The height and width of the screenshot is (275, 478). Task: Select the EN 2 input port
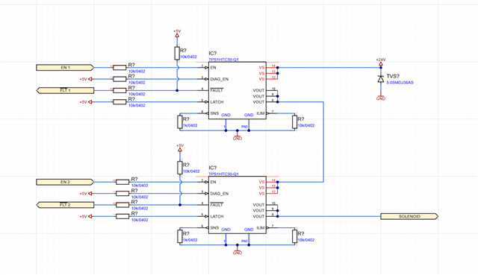(x=65, y=182)
